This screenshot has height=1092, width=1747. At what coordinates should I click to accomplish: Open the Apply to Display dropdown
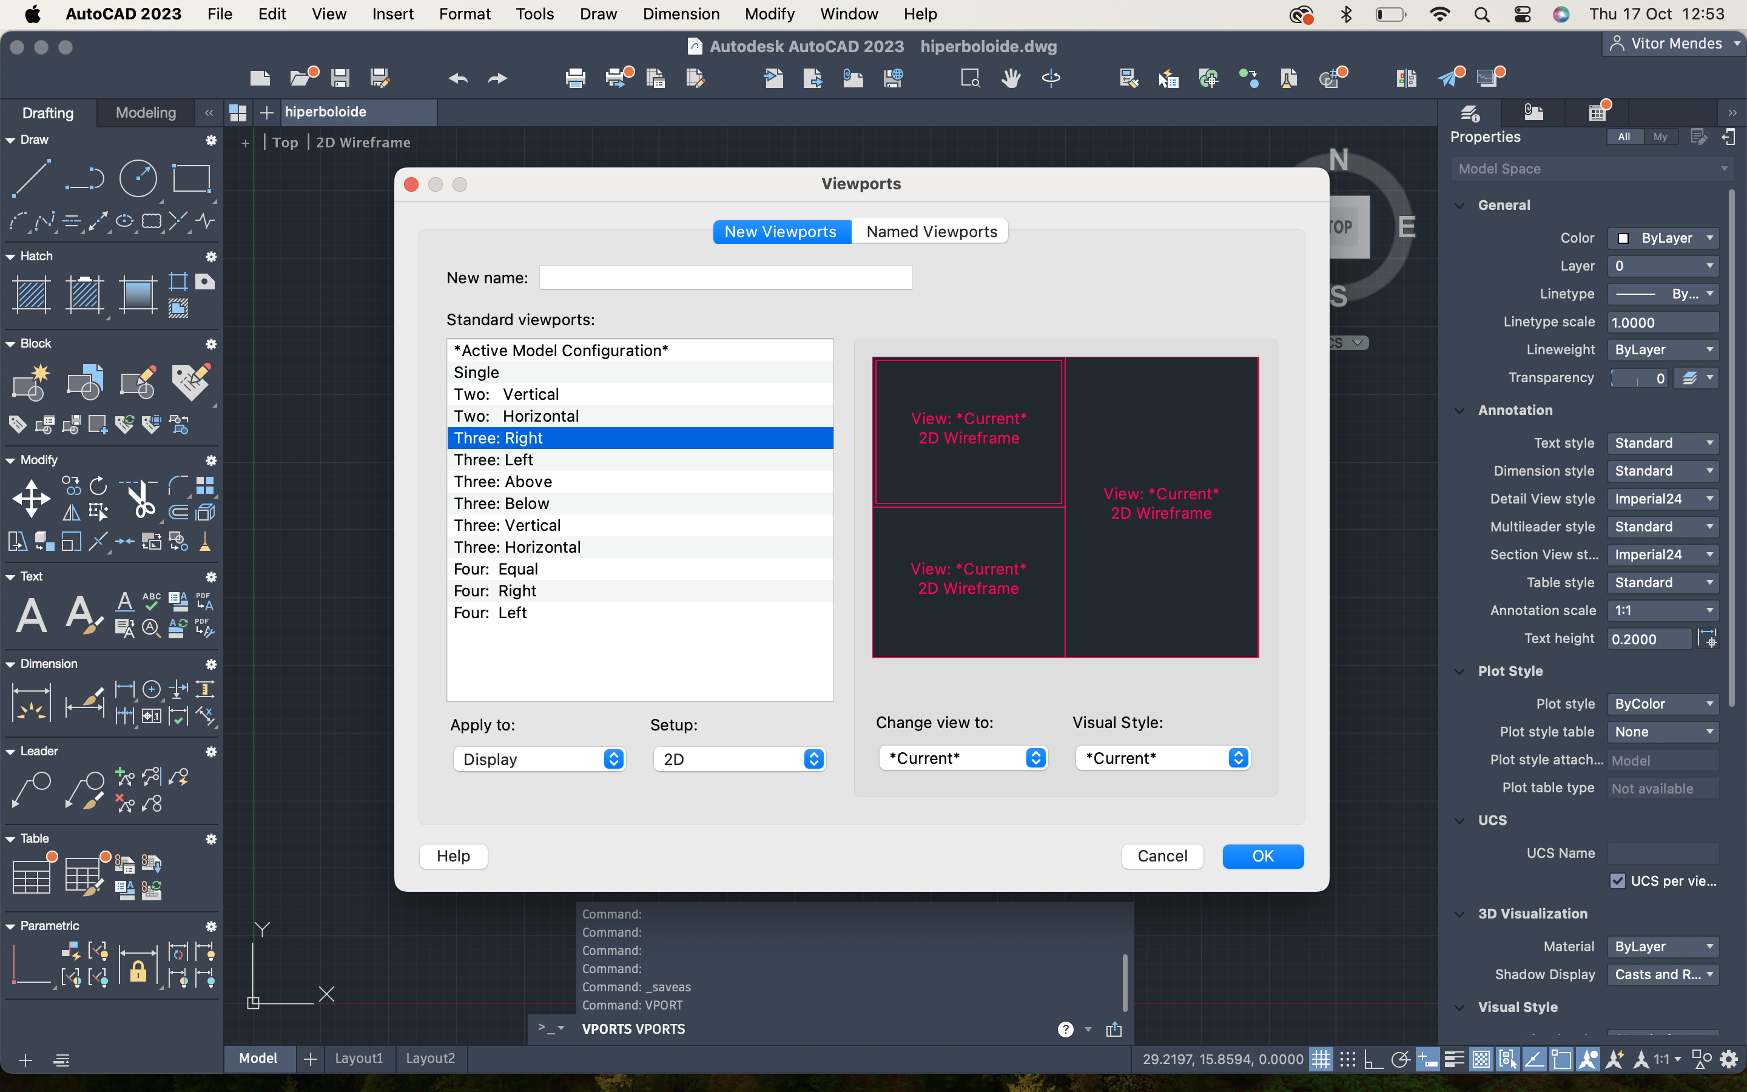pyautogui.click(x=539, y=759)
